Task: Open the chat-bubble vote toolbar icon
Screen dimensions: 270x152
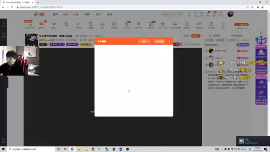Action: pos(199,25)
